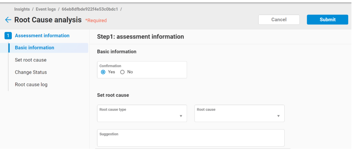Go back using the left arrow icon

click(x=8, y=20)
